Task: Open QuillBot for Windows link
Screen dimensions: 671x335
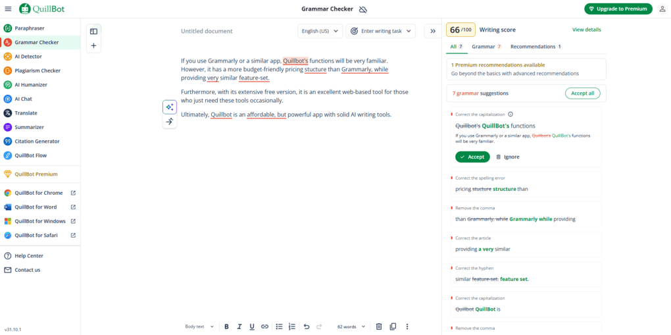Action: [40, 221]
